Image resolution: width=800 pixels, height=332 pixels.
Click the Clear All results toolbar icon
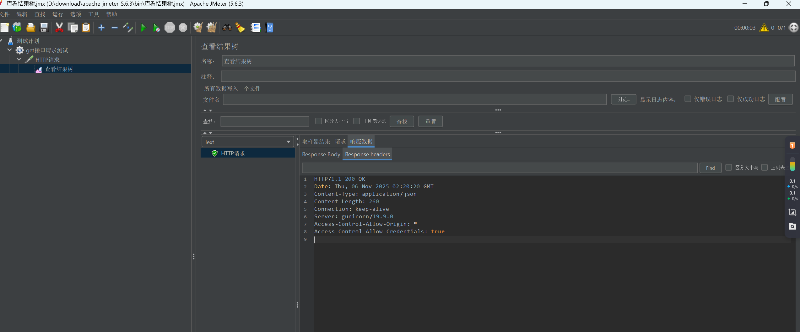point(211,28)
